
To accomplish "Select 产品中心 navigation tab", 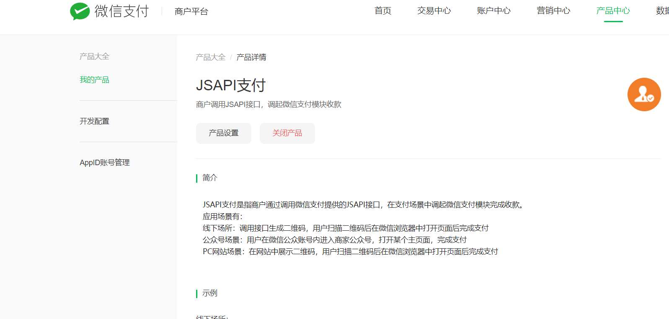I will [613, 11].
